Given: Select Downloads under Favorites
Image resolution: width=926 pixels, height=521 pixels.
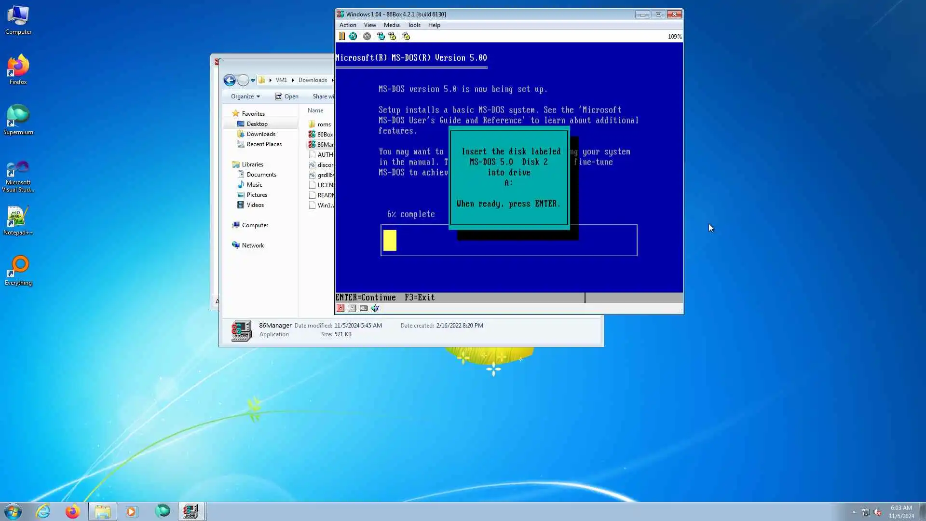Looking at the screenshot, I should tap(261, 134).
